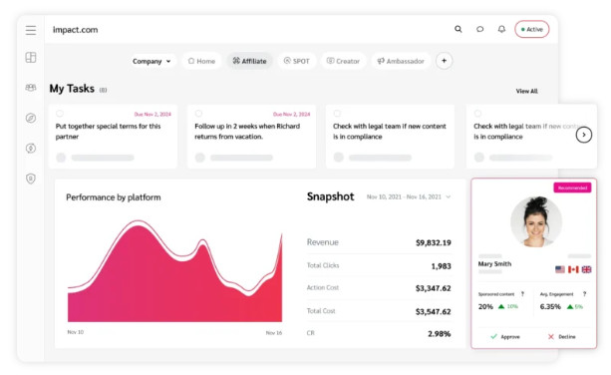Switch to the Creator tab
Screen dimensions: 611x375
[343, 61]
